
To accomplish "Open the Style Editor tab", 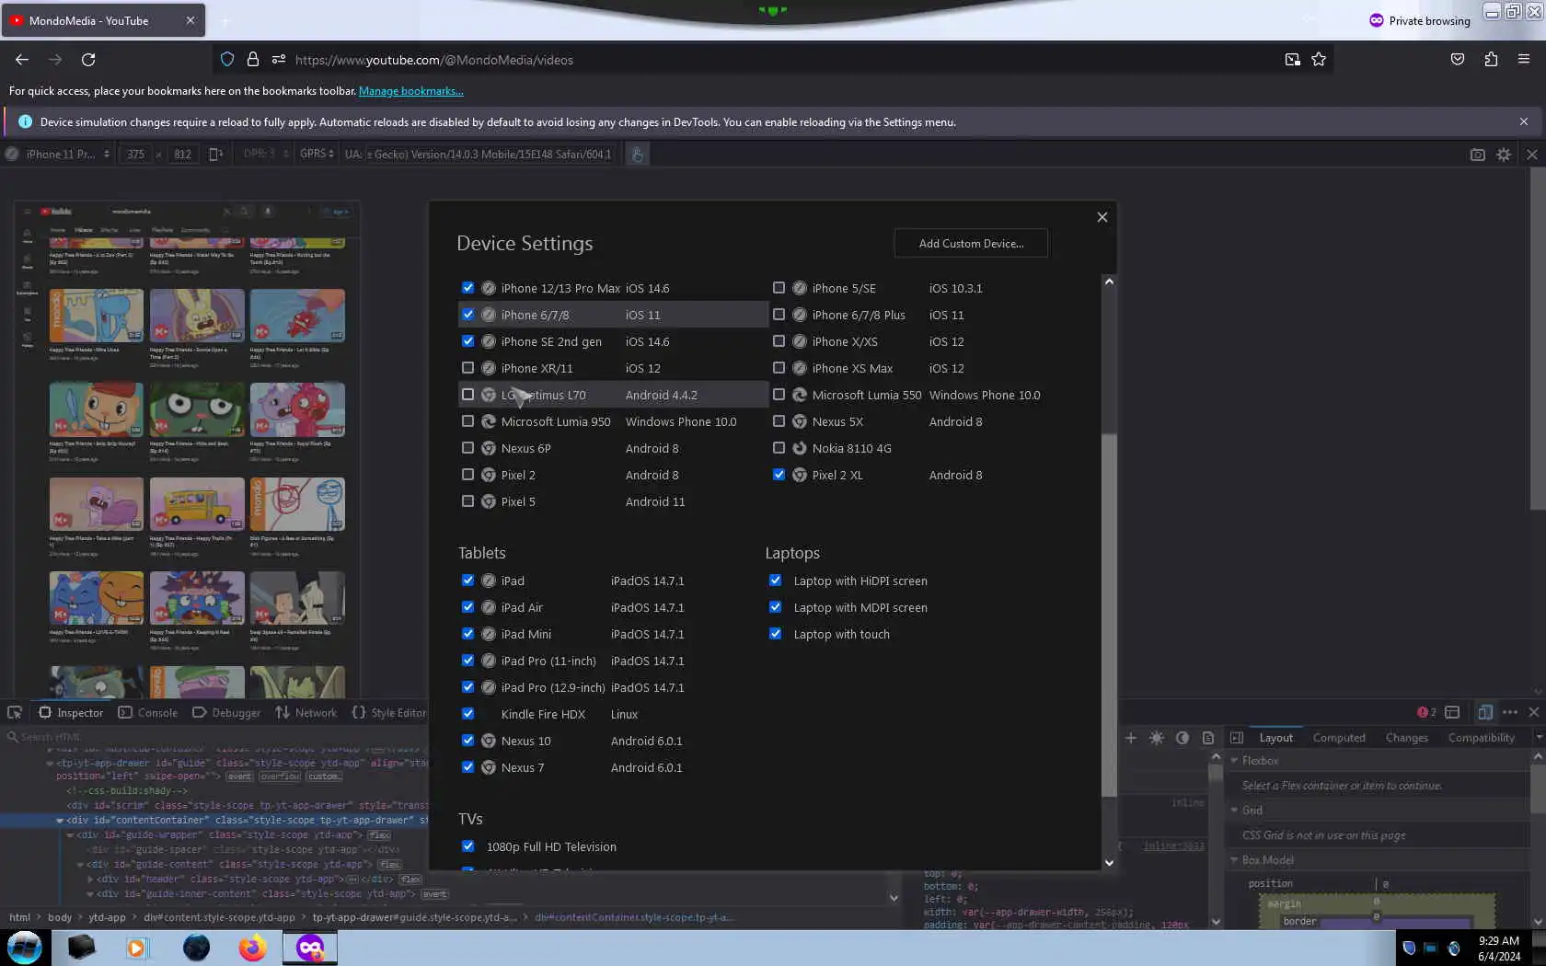I will (388, 713).
